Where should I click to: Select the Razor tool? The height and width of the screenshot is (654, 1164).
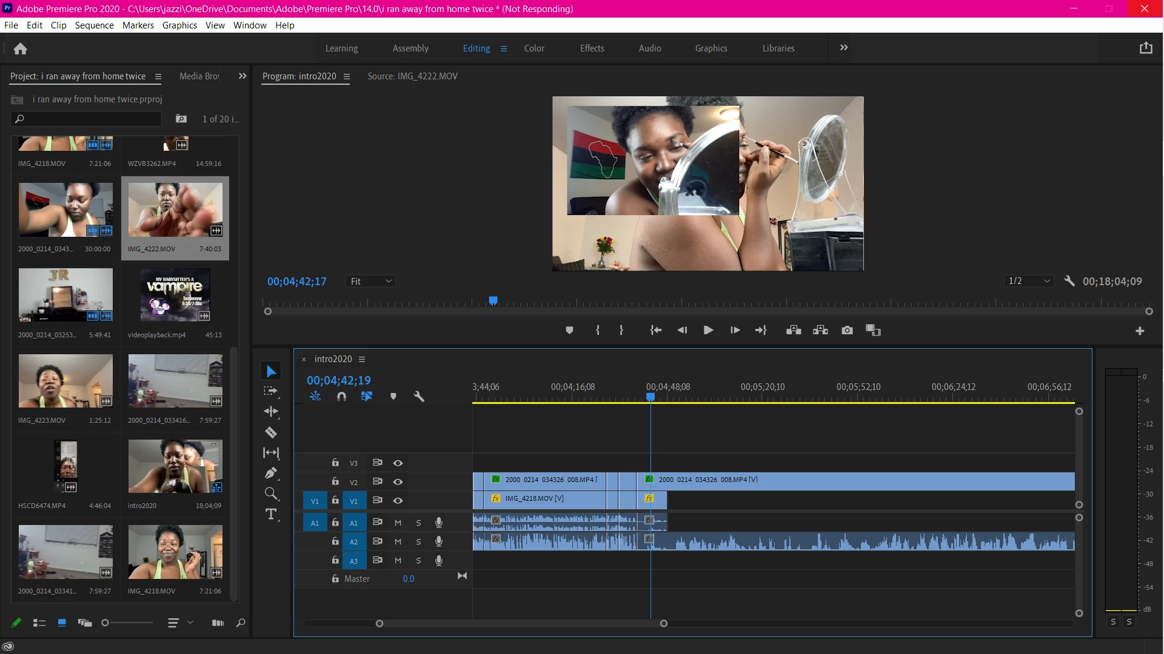click(x=271, y=432)
